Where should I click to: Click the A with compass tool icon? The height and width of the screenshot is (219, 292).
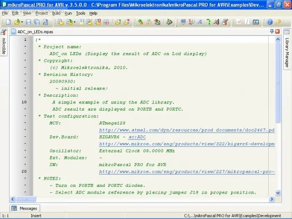point(216,22)
